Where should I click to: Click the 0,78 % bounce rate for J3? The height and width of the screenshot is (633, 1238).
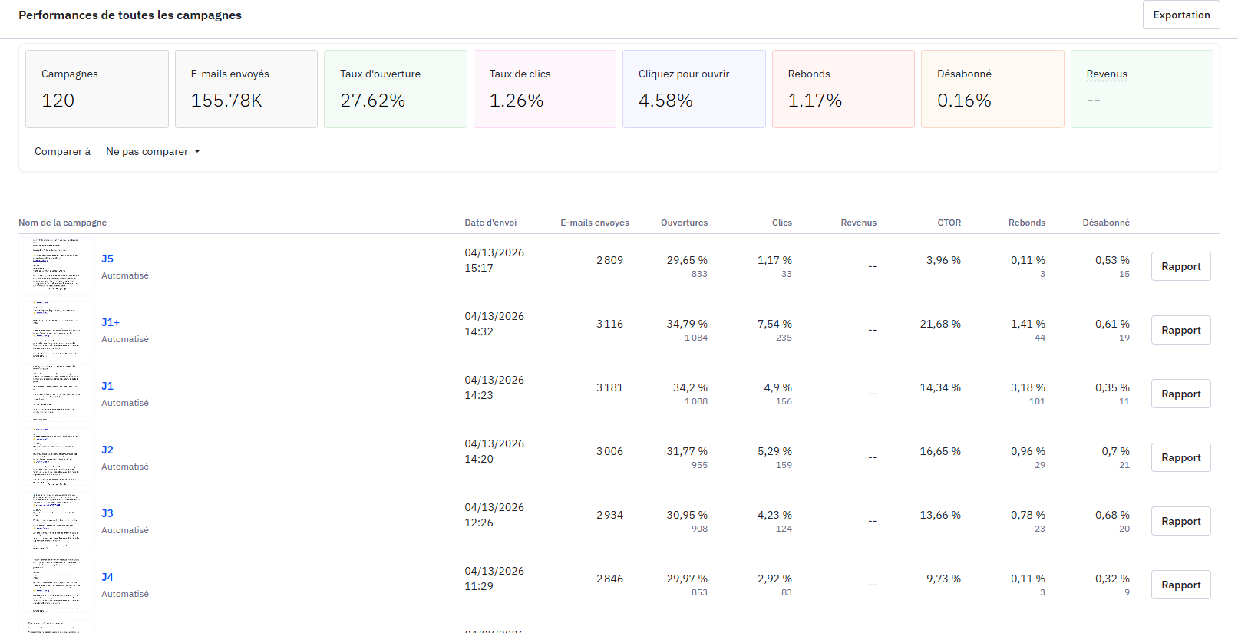tap(1028, 515)
